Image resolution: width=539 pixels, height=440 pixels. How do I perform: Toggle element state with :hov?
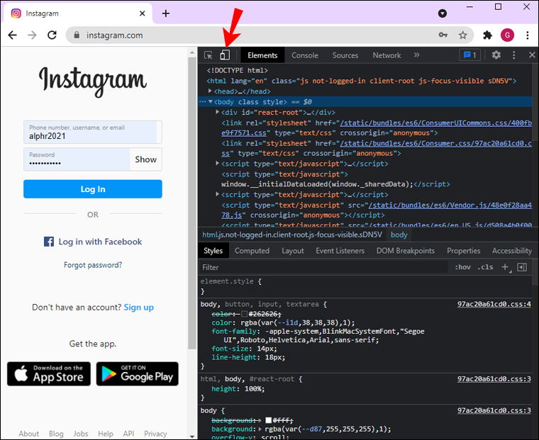[x=462, y=267]
